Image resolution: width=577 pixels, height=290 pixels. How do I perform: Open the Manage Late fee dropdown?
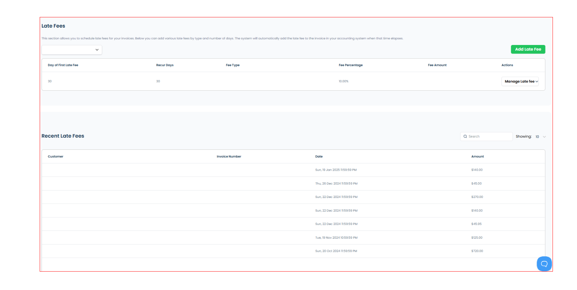[x=520, y=81]
